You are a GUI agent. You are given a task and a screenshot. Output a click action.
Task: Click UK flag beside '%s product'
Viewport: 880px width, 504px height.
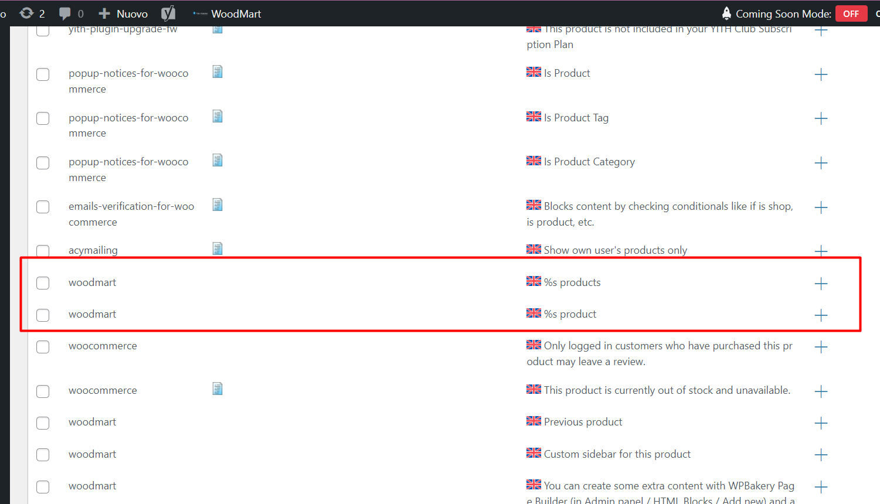[534, 313]
